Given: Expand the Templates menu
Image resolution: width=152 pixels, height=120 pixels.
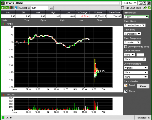Looking at the screenshot, I should [143, 118].
